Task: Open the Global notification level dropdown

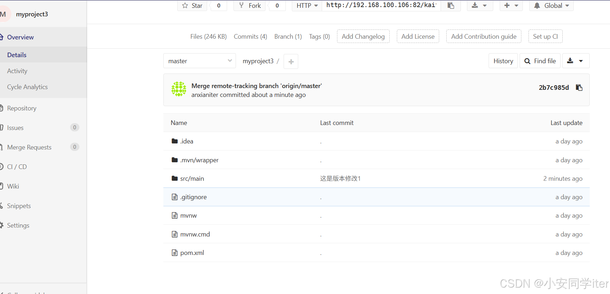Action: (552, 5)
